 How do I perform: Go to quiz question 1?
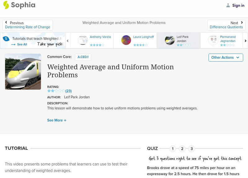click(x=173, y=149)
